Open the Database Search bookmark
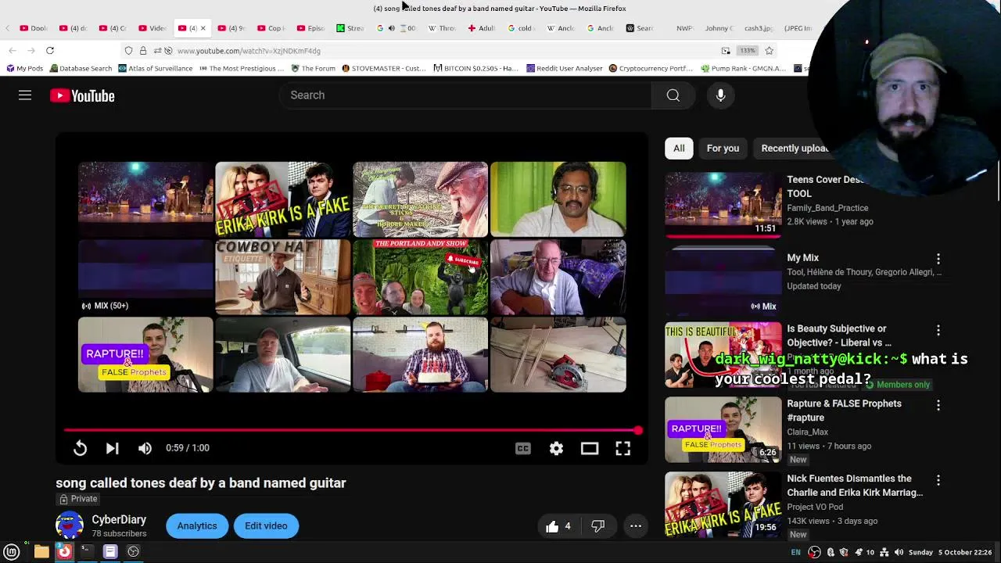This screenshot has height=563, width=1001. click(81, 68)
